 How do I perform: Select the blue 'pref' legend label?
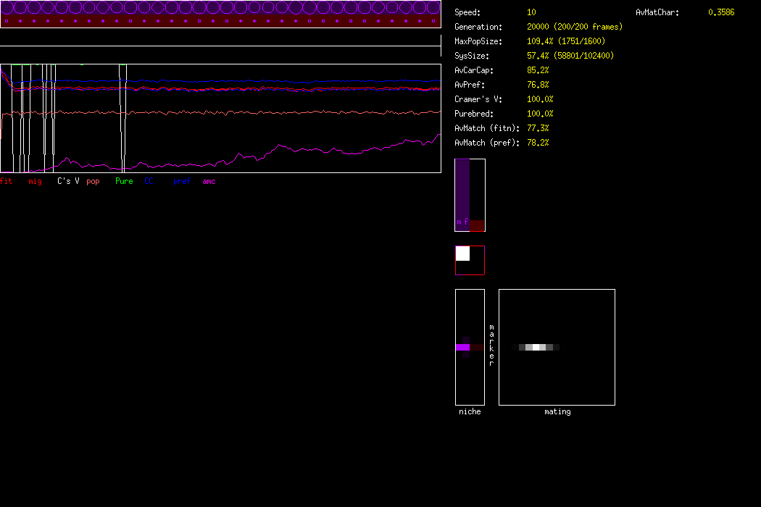181,181
